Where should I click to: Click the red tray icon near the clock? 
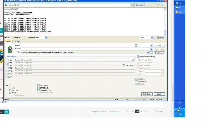[x=178, y=111]
